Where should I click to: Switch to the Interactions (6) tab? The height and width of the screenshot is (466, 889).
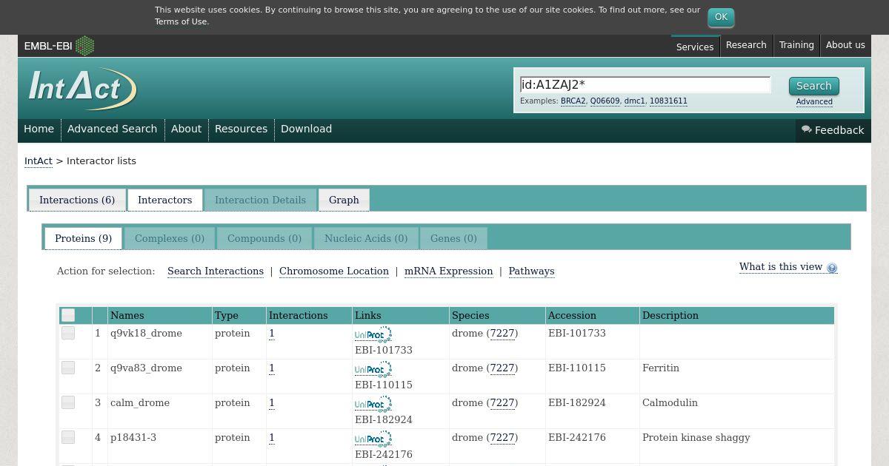click(x=77, y=200)
